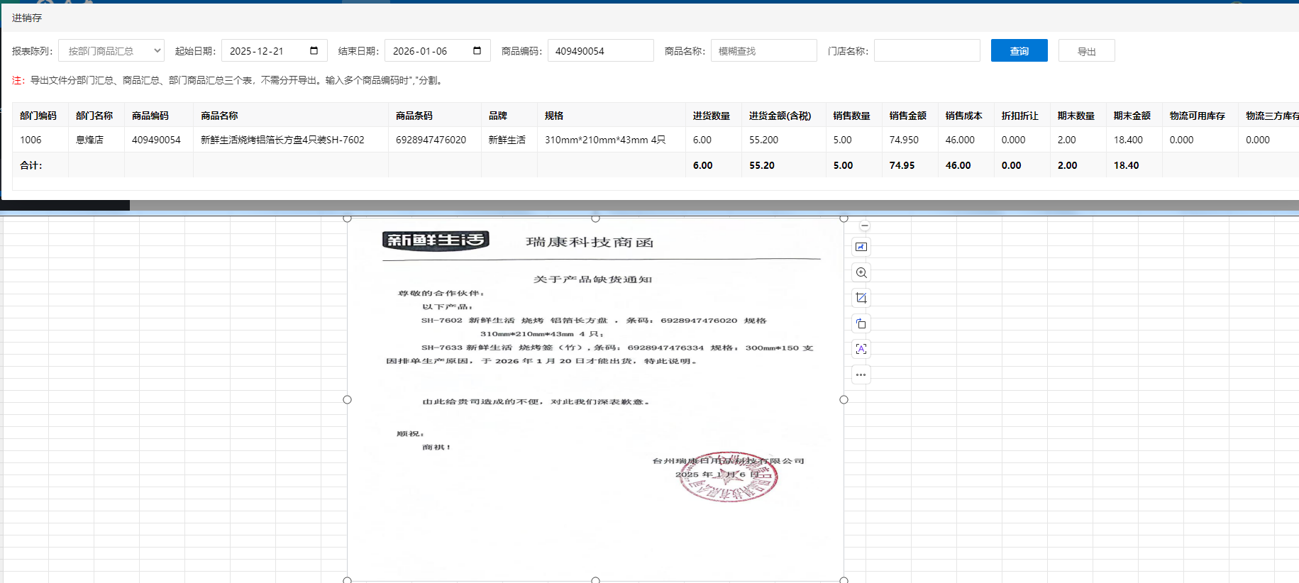The height and width of the screenshot is (583, 1299).
Task: Select the letter image's right-middle resize handle
Action: click(x=844, y=399)
